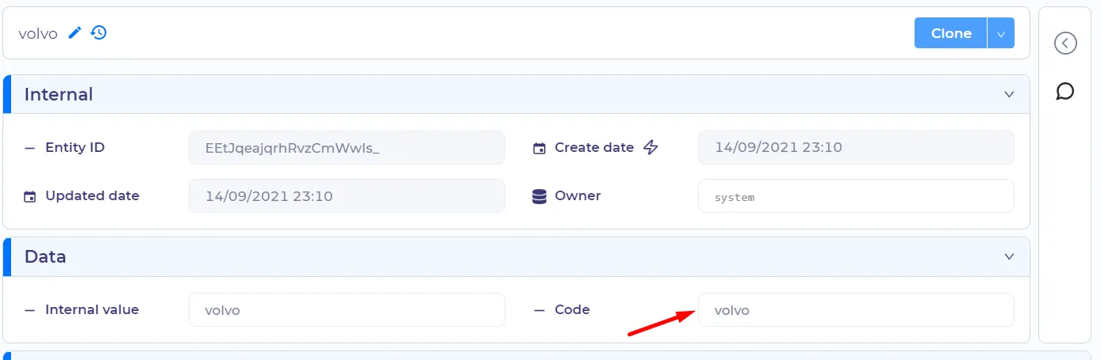This screenshot has height=360, width=1101.
Task: Click into the Code field
Action: click(856, 310)
